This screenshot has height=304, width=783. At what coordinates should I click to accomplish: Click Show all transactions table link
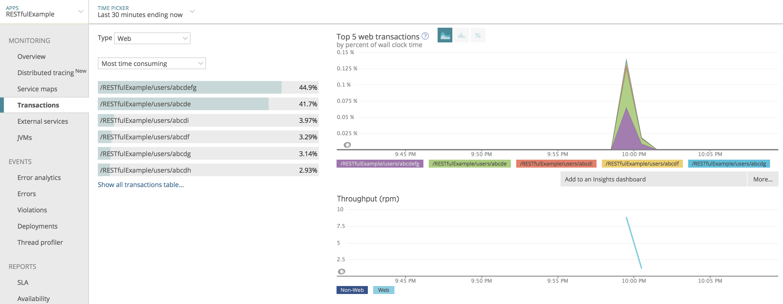click(140, 185)
